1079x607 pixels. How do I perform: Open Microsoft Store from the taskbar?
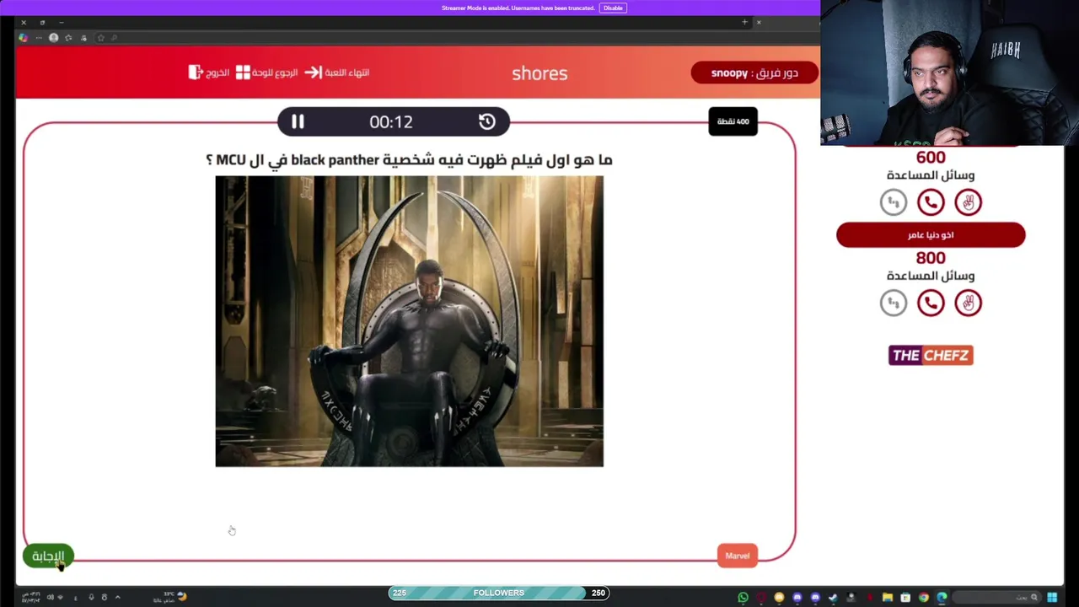[905, 598]
